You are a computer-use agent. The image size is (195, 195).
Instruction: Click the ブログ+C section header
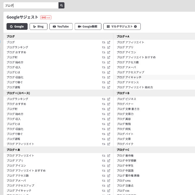pyautogui.click(x=123, y=150)
